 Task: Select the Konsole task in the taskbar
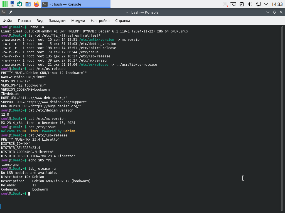coord(76,4)
